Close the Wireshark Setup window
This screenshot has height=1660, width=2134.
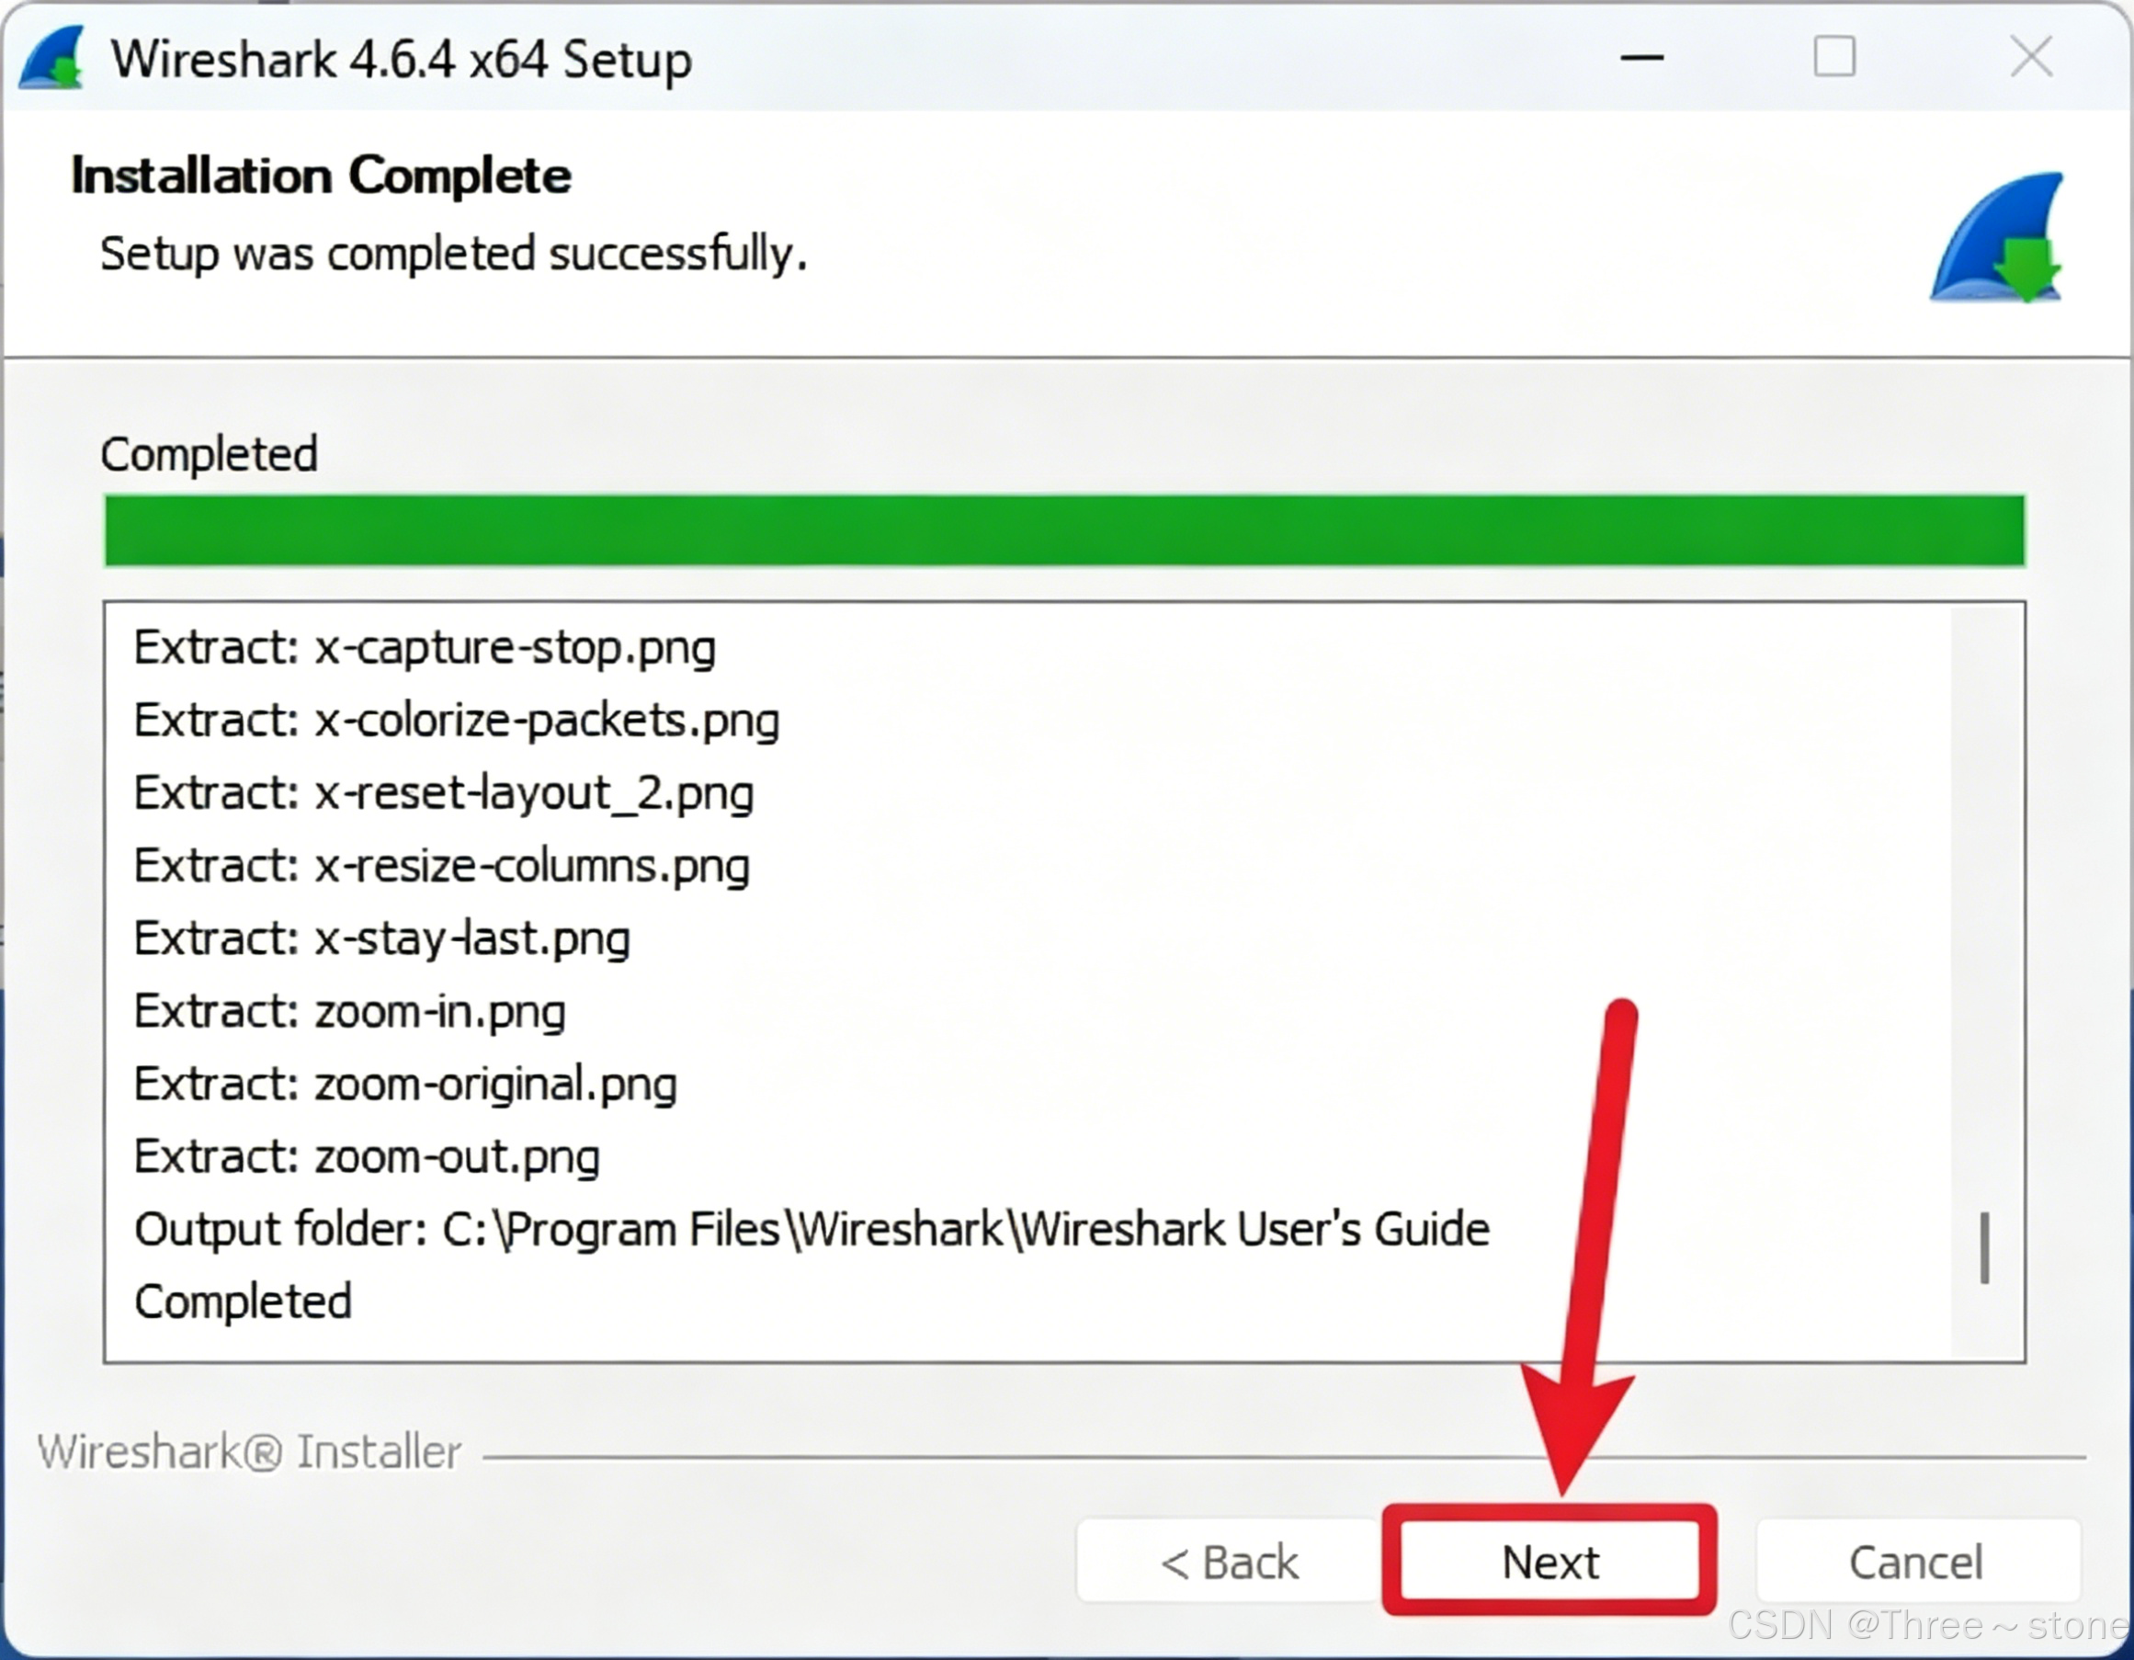pos(2030,57)
